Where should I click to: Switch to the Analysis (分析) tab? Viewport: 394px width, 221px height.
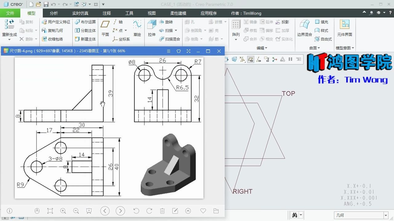[x=54, y=13]
